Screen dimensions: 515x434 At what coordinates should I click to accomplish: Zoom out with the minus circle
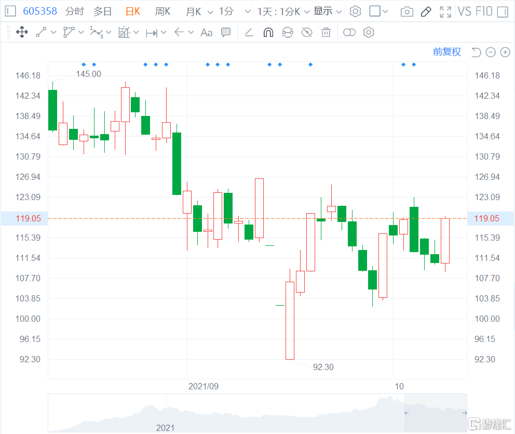click(x=491, y=52)
